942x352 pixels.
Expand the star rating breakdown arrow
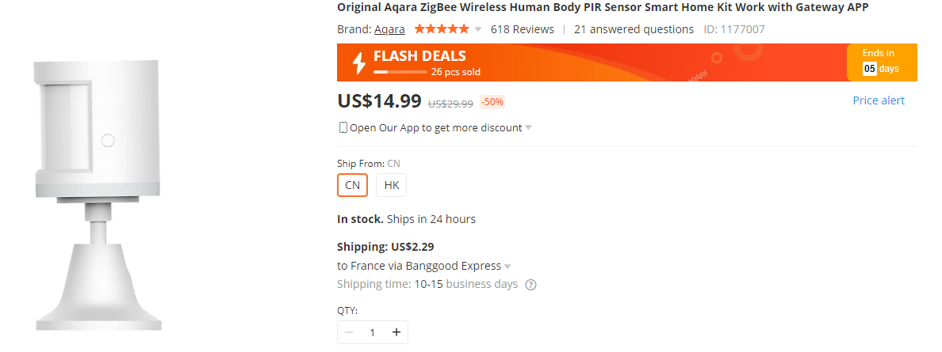pos(478,30)
